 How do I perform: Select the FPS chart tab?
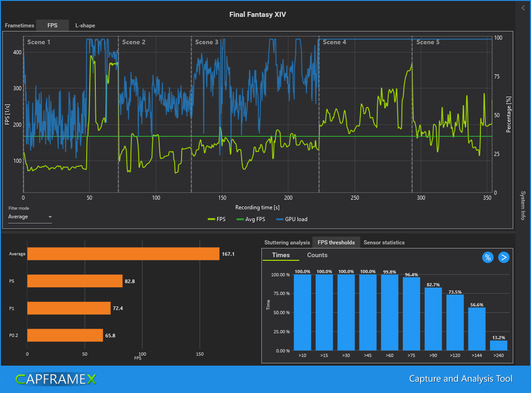[x=52, y=26]
